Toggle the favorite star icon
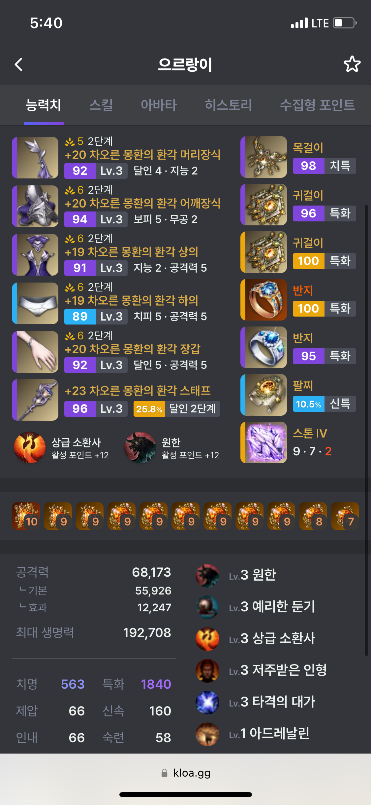Screen dimensions: 371x805 tap(352, 64)
